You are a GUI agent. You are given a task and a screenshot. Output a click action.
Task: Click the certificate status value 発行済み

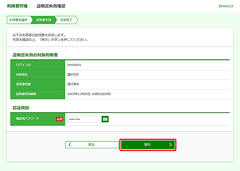[73, 84]
